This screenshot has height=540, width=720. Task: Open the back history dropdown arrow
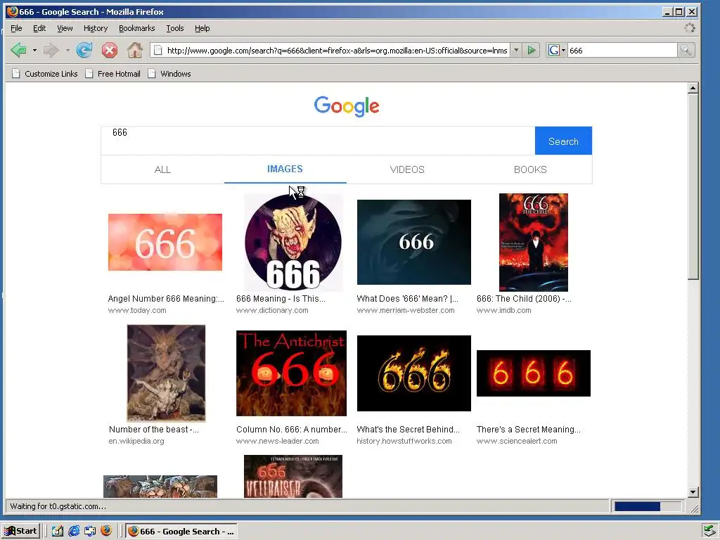pos(34,50)
